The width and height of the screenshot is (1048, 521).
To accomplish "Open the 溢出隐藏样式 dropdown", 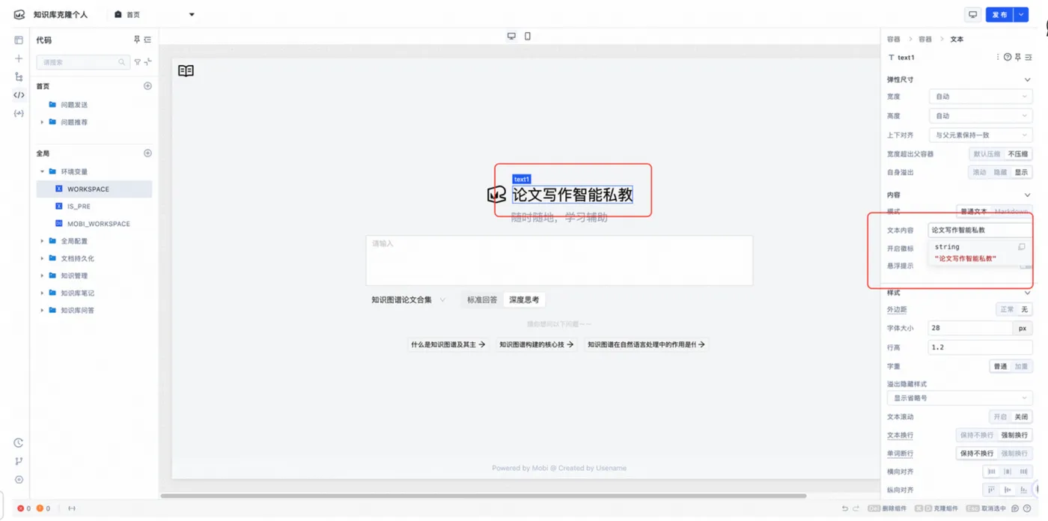I will [x=960, y=398].
